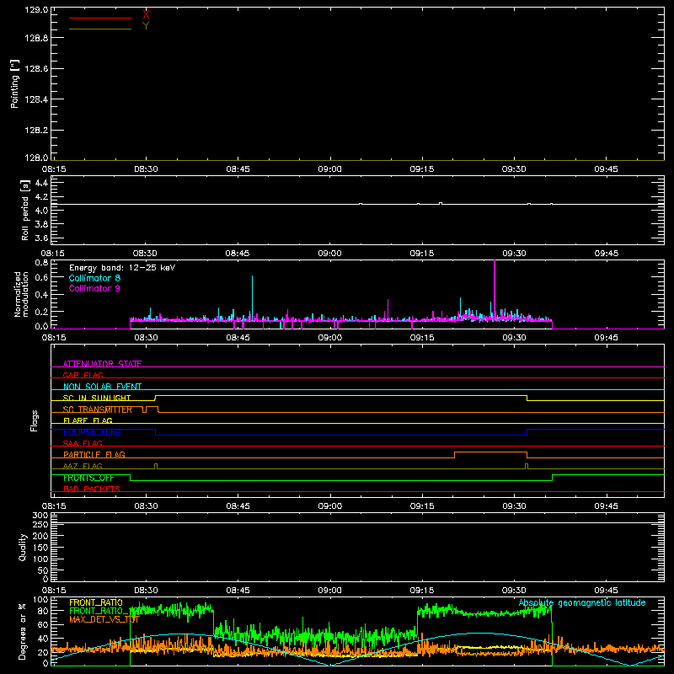Select the SAA_FLAG label

pos(83,443)
